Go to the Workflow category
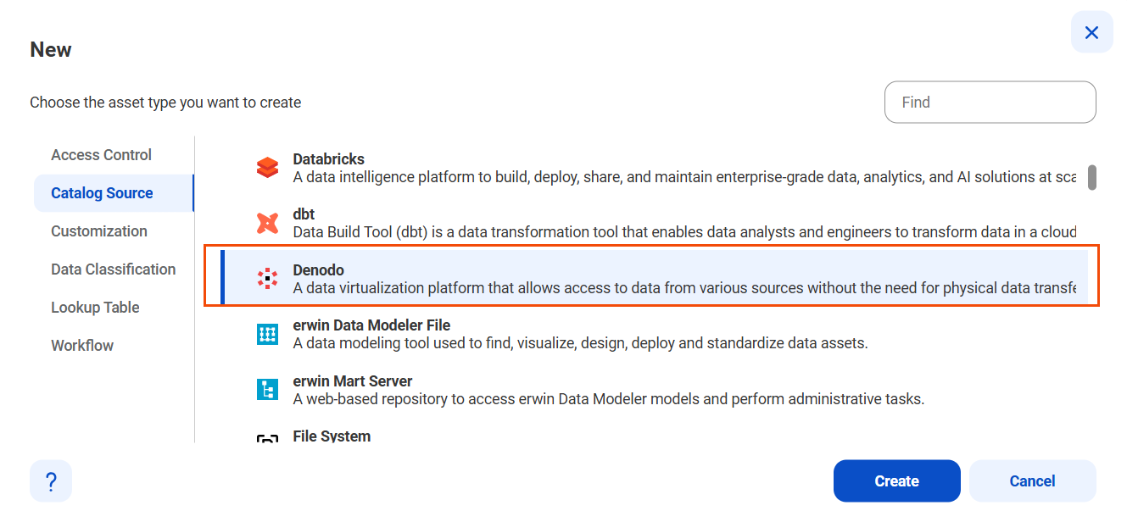Screen dimensions: 1127x511 (x=82, y=346)
